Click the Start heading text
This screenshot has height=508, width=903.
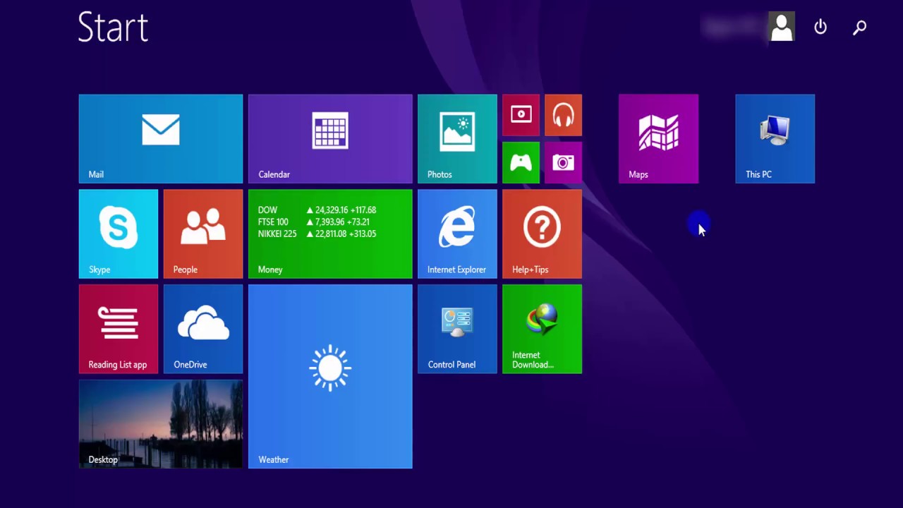(x=113, y=28)
